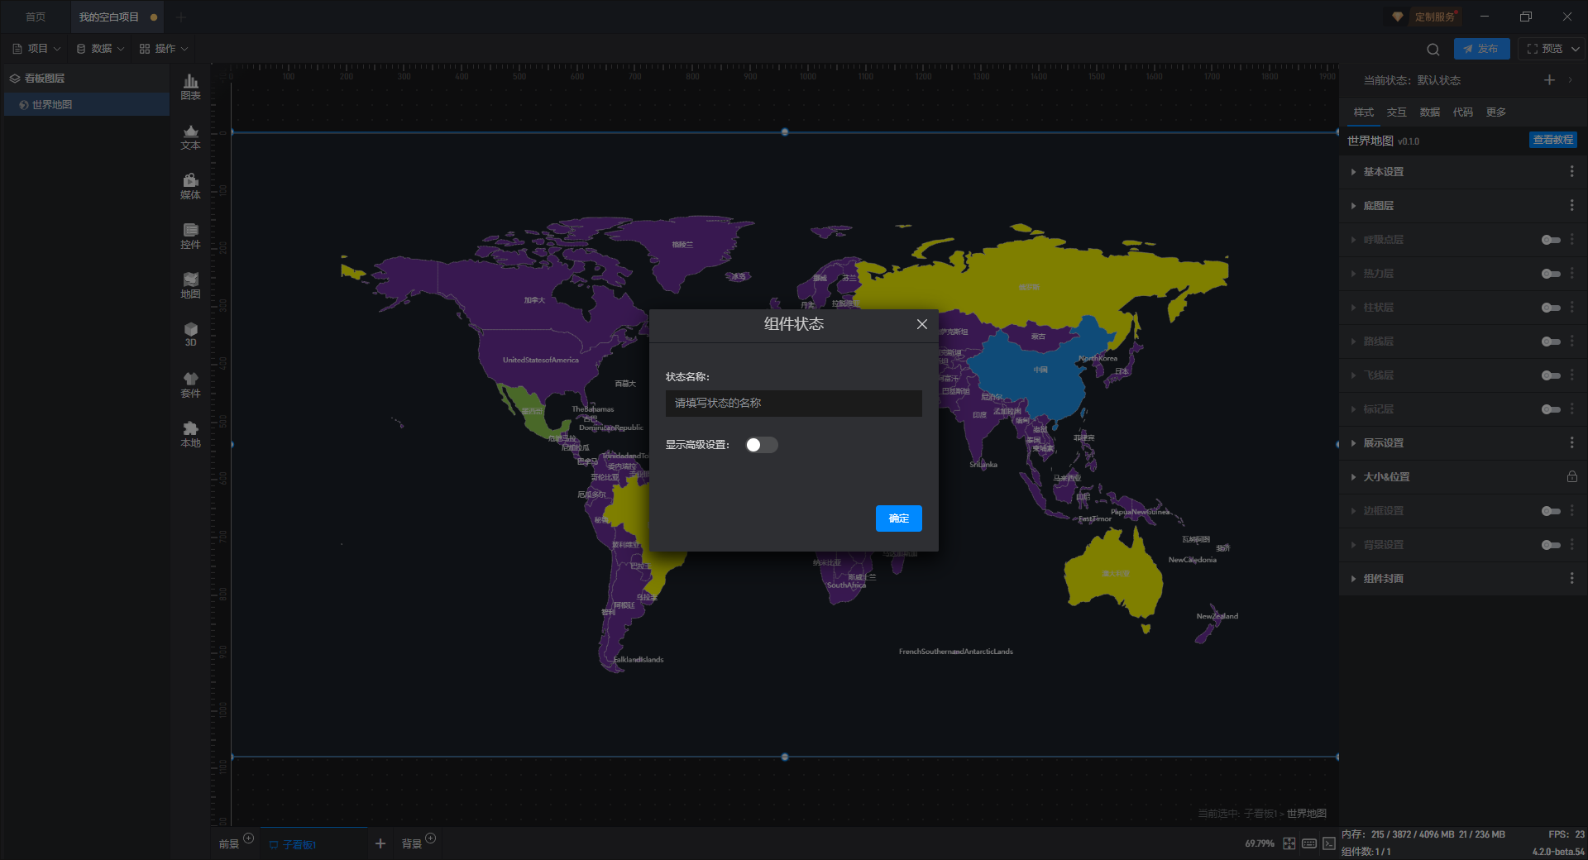Switch to the 交互 tab

point(1396,112)
